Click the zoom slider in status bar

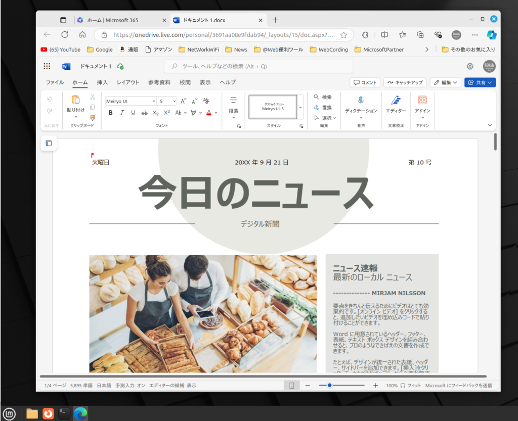click(x=330, y=385)
